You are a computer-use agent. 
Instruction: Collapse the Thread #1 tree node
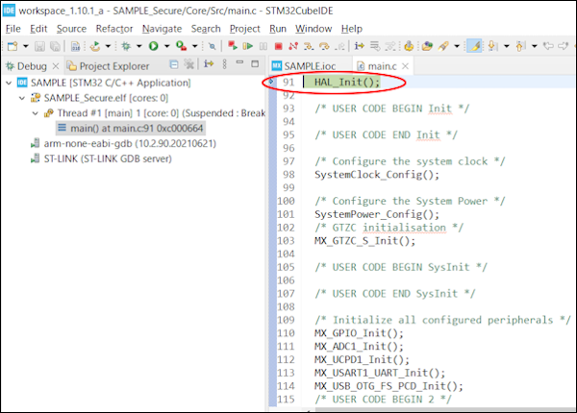pyautogui.click(x=36, y=112)
